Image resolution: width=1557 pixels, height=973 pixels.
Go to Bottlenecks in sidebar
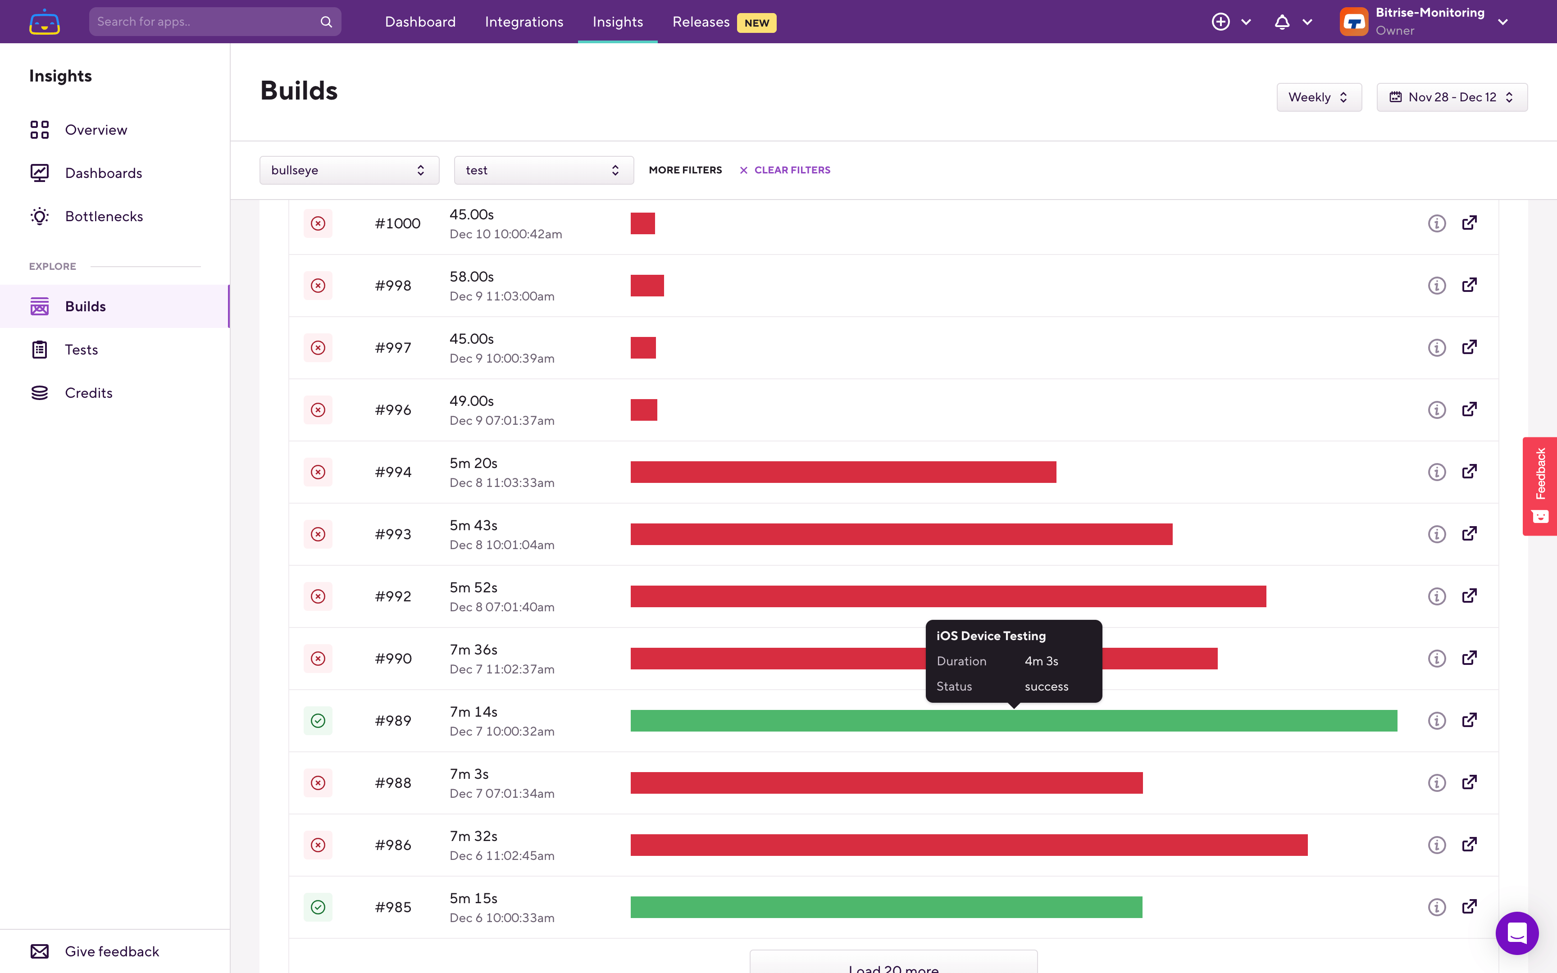(104, 216)
